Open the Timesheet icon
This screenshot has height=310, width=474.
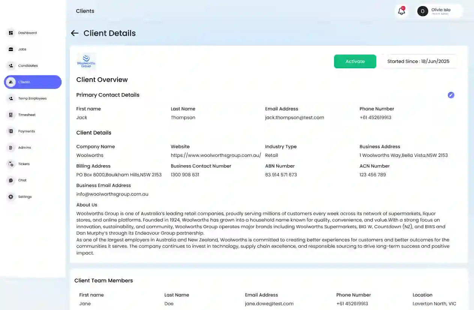pos(11,115)
